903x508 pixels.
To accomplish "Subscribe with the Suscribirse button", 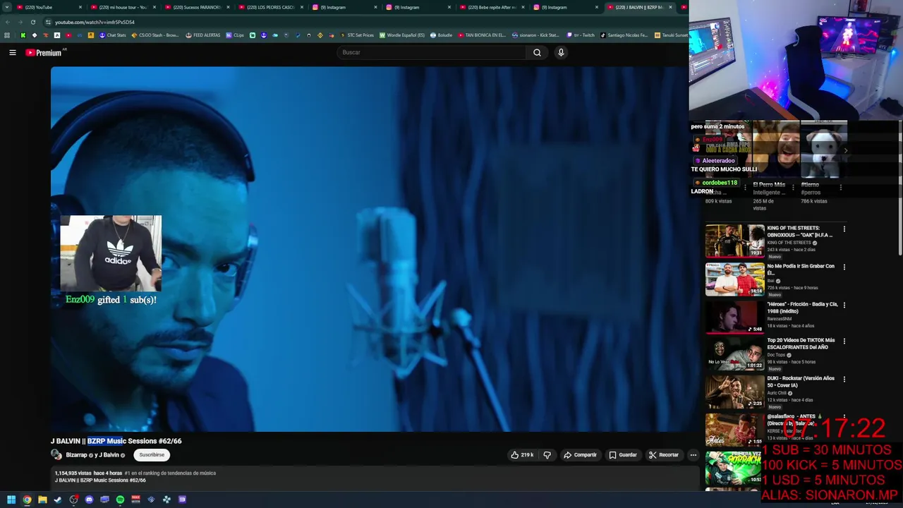I will pyautogui.click(x=152, y=455).
